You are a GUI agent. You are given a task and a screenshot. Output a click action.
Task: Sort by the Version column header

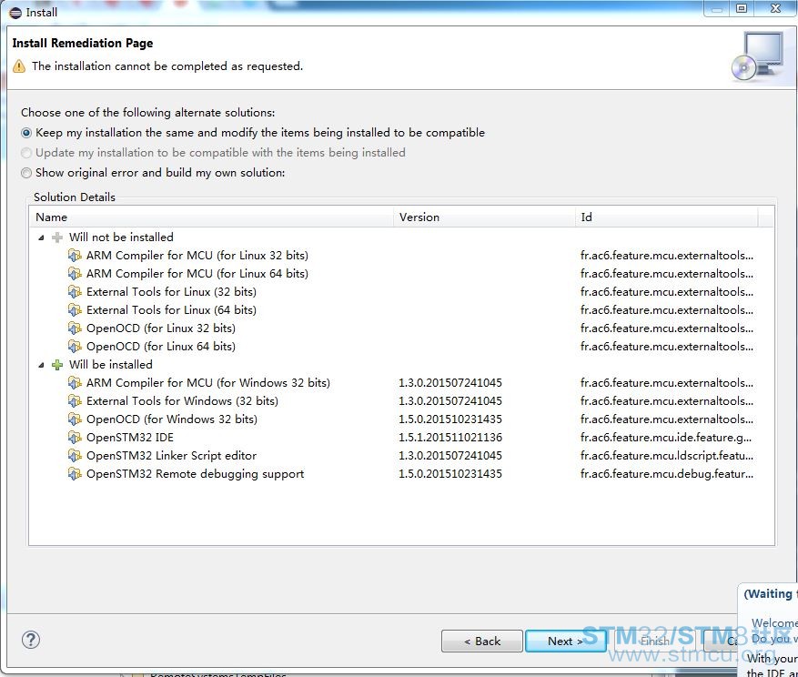click(484, 217)
